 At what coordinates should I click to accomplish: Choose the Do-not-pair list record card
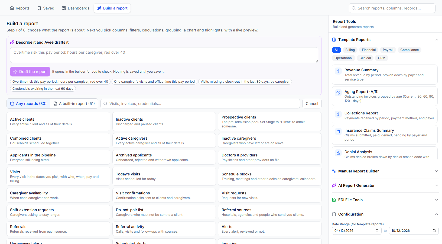tap(164, 212)
